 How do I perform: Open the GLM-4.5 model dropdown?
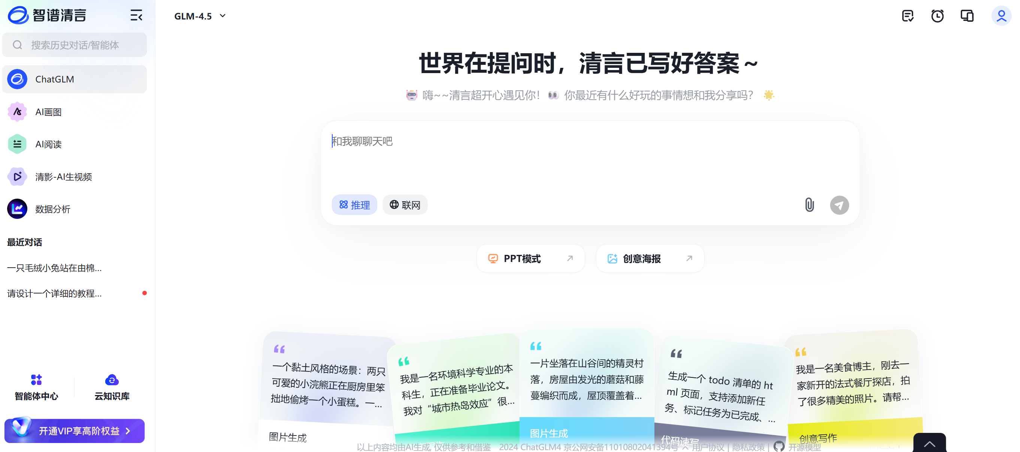(x=200, y=16)
